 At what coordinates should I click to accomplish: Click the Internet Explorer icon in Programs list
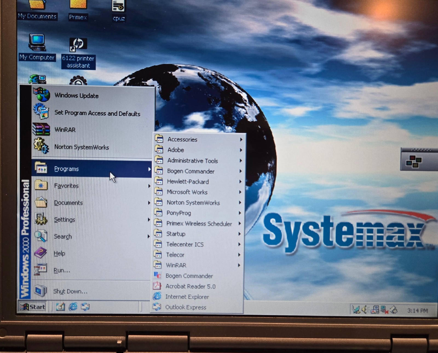tap(157, 296)
